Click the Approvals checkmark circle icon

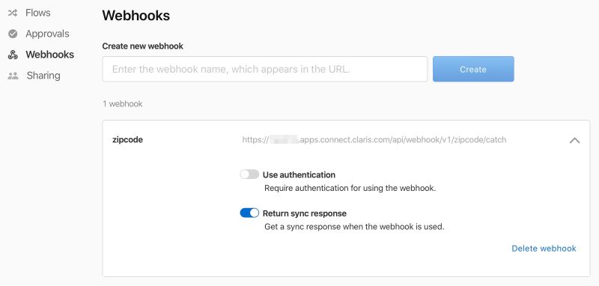pyautogui.click(x=13, y=34)
